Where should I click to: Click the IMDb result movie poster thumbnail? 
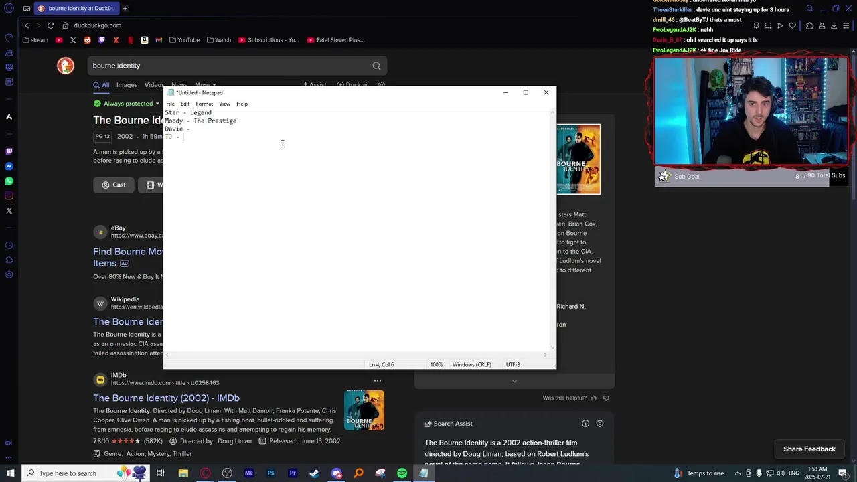(364, 410)
